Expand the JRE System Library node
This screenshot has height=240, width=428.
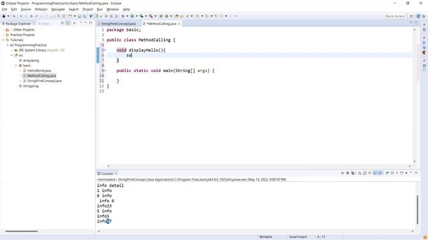(12, 50)
